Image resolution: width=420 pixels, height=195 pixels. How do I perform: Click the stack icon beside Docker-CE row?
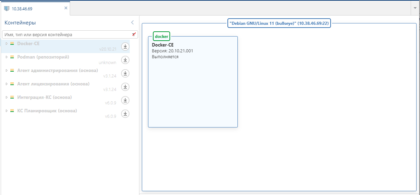[12, 44]
